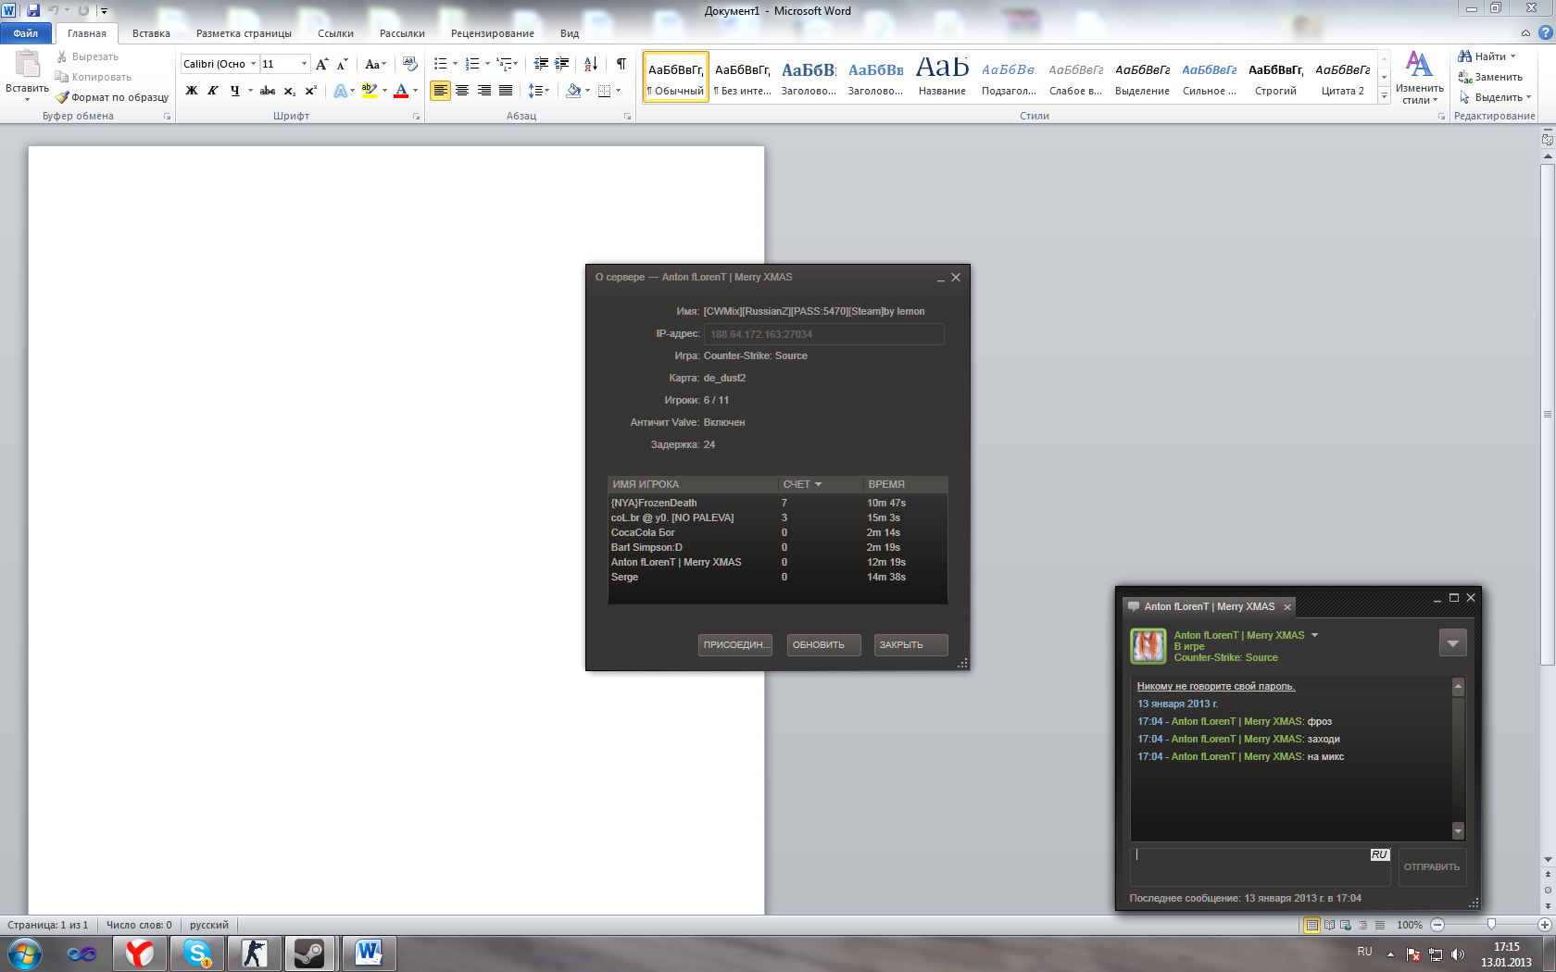Image resolution: width=1556 pixels, height=972 pixels.
Task: Open the font size dropdown
Action: pos(304,64)
